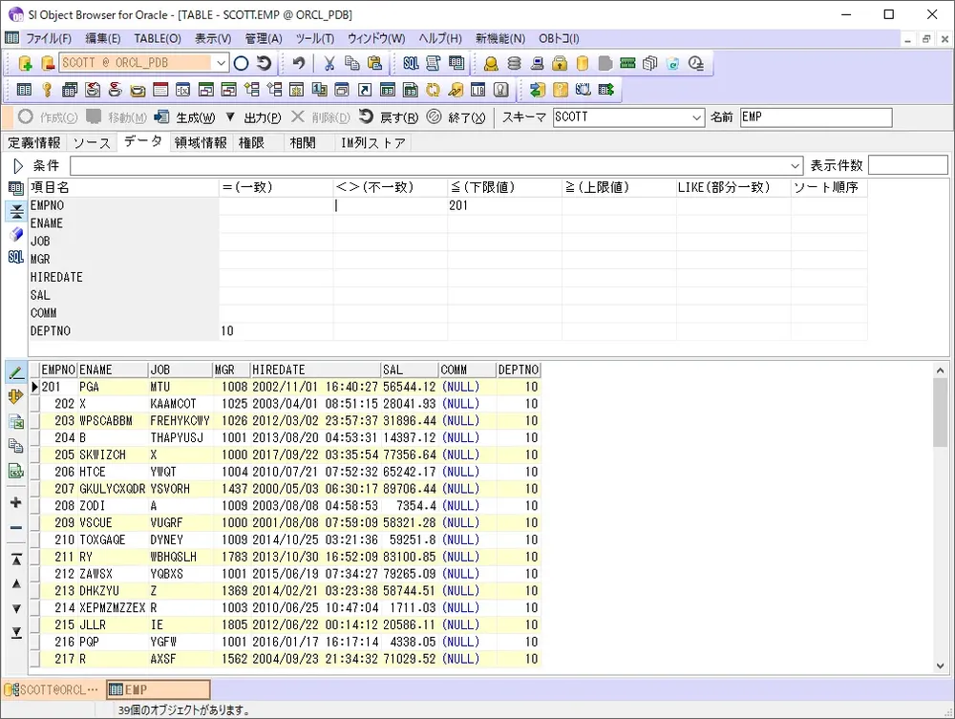Click the LIB library icon

coord(478,90)
